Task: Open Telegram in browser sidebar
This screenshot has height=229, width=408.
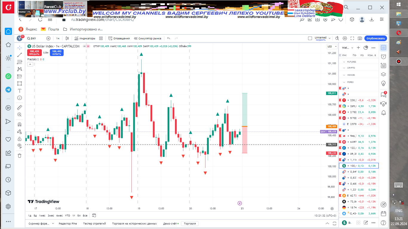Action: click(8, 89)
